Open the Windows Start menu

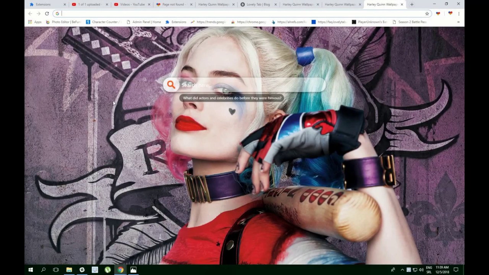click(x=31, y=270)
